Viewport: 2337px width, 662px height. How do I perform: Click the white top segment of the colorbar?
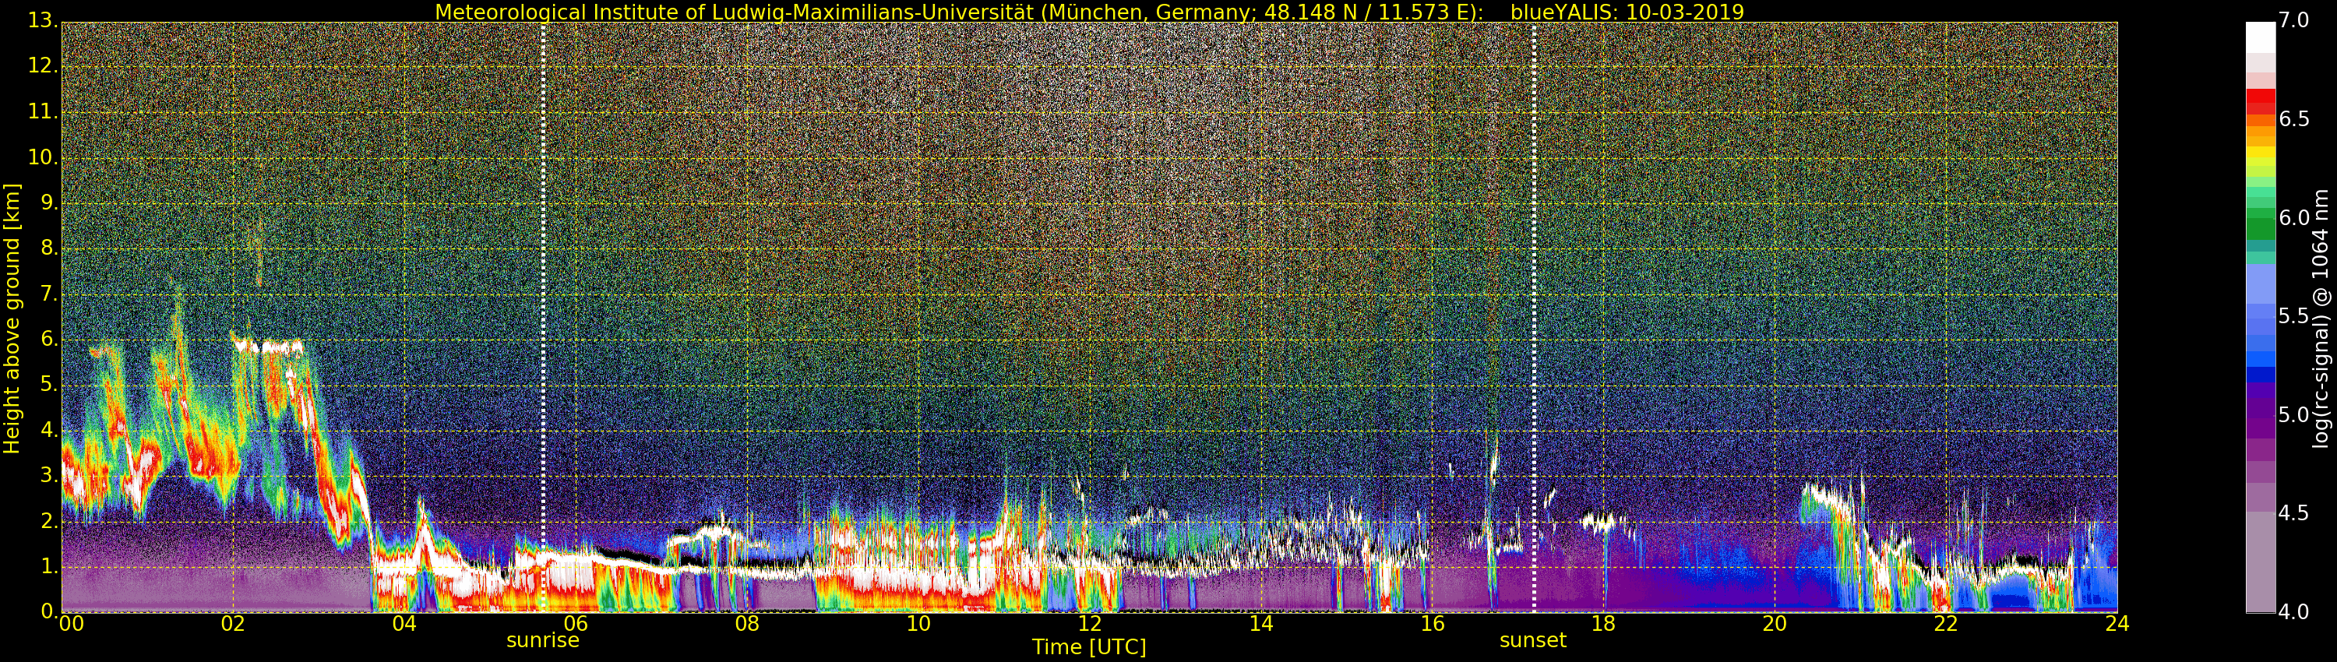[2260, 37]
